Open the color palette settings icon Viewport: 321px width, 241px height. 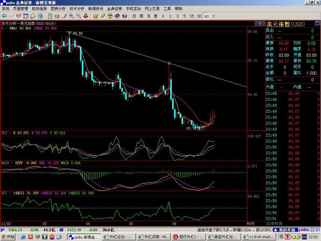[96, 16]
